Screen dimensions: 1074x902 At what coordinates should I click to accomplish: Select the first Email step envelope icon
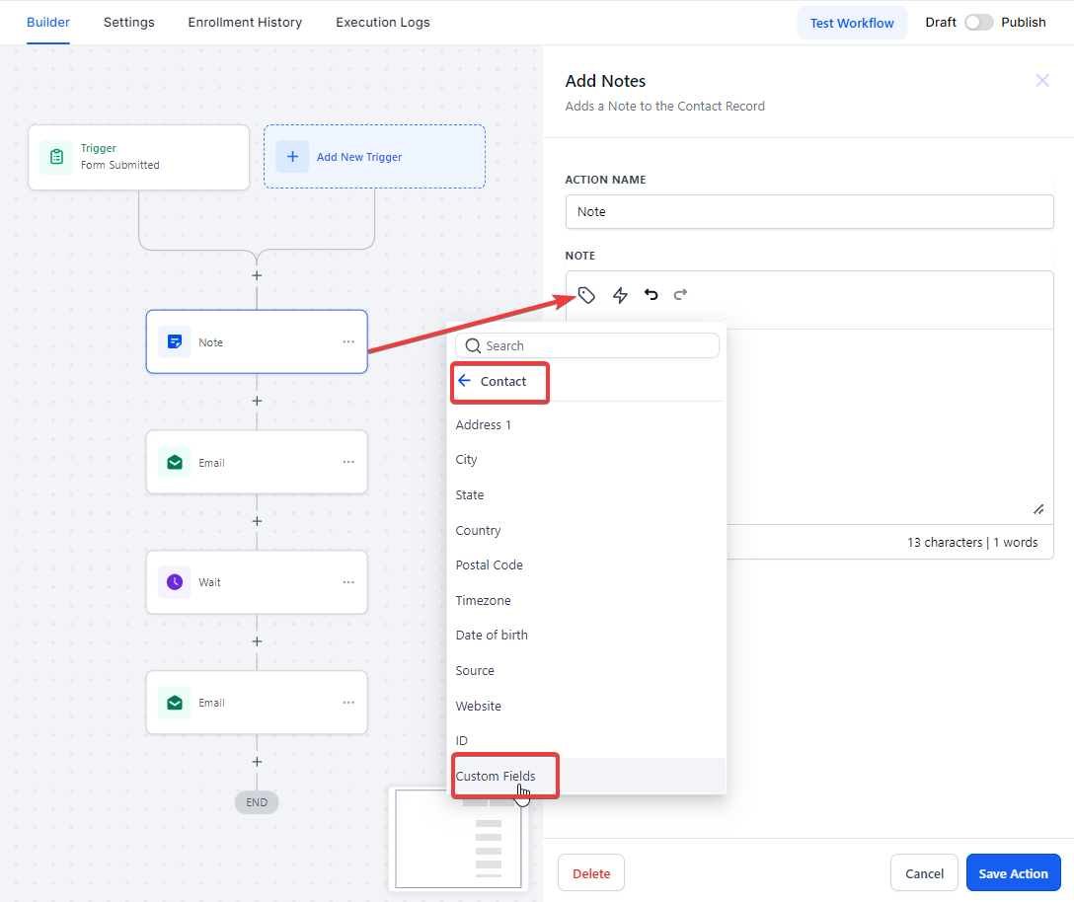pos(175,462)
